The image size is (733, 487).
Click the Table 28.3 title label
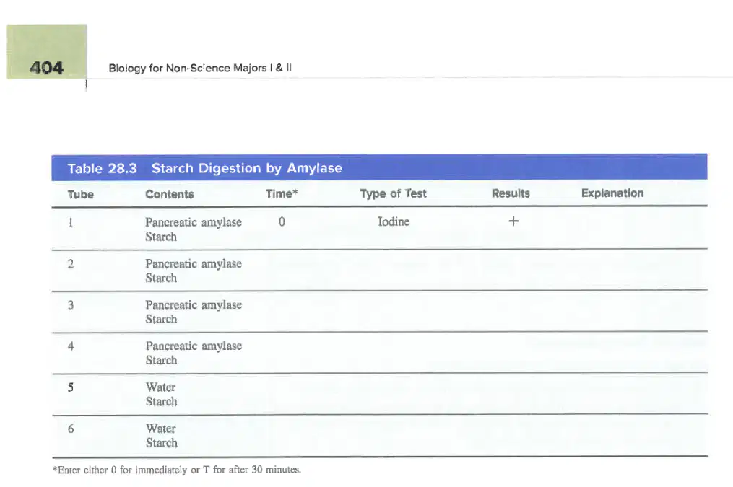tap(103, 169)
